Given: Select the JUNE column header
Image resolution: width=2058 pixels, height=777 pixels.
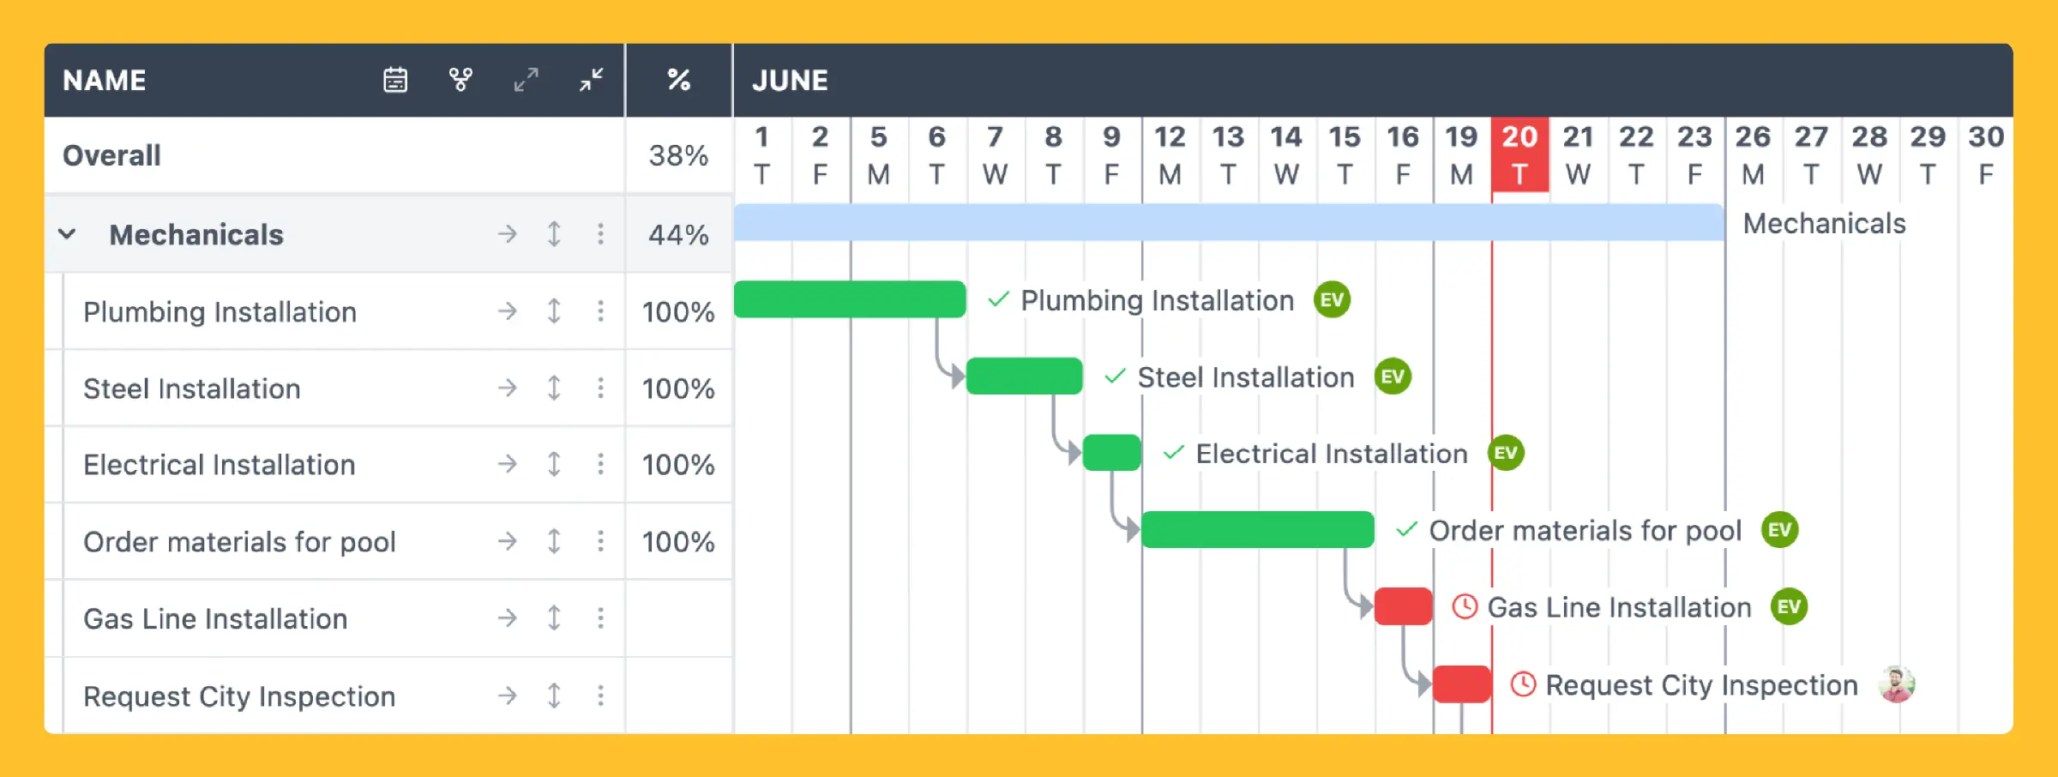Looking at the screenshot, I should (790, 80).
